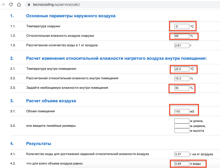Click label 'Задайте необходимую влажности внутри помещения'
The image size is (220, 168).
[x=67, y=88]
